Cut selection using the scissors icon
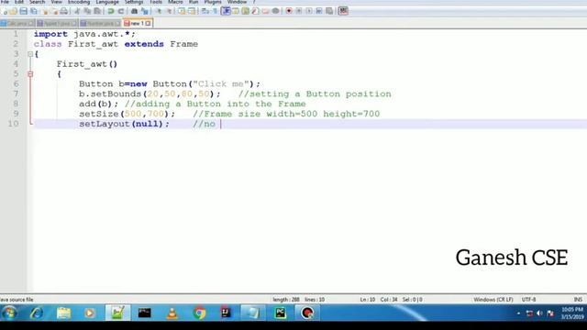 [x=77, y=11]
